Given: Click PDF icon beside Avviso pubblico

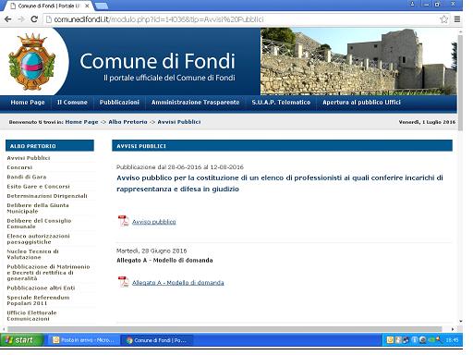Looking at the screenshot, I should (123, 221).
